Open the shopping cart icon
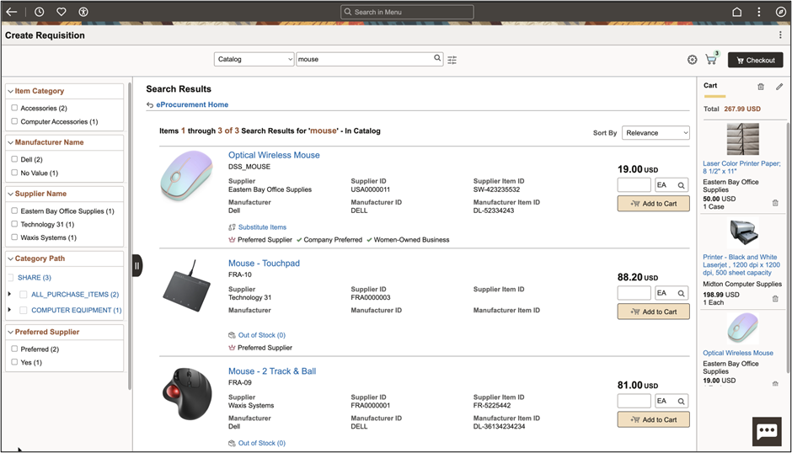Image resolution: width=792 pixels, height=453 pixels. click(x=711, y=60)
